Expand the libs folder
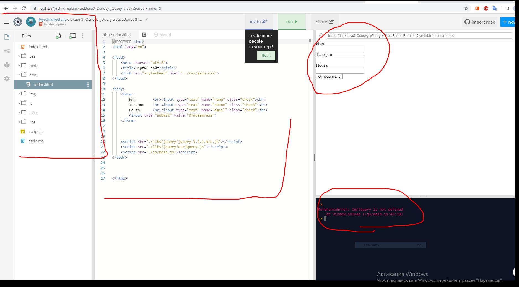 pyautogui.click(x=19, y=122)
